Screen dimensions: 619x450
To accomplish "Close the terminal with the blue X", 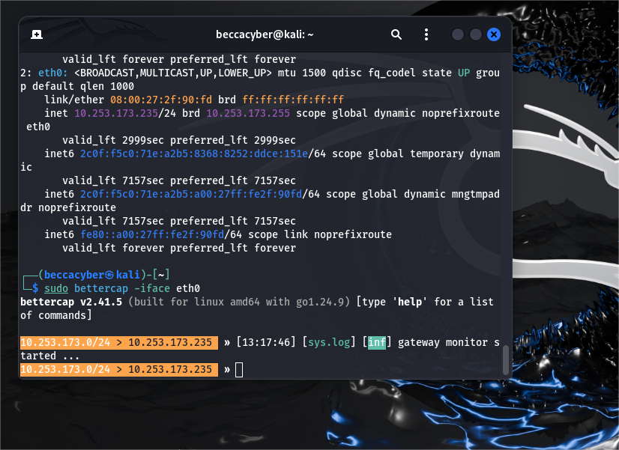I will coord(494,34).
